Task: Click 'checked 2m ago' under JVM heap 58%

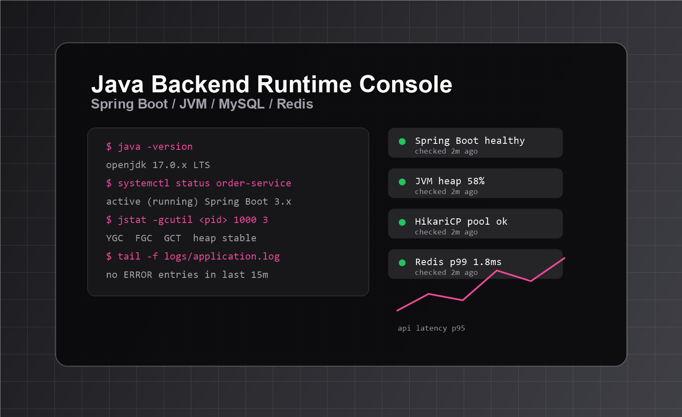Action: (446, 192)
